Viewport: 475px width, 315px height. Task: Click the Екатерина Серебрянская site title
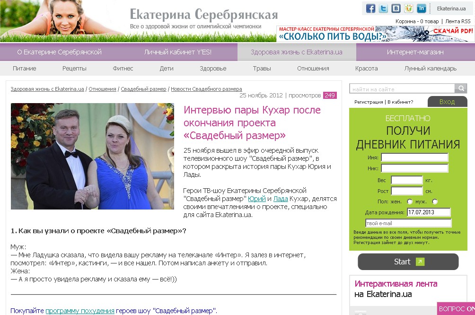203,14
